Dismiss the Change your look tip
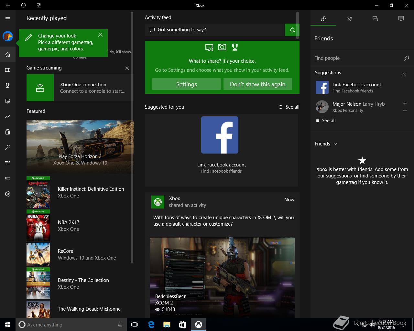 pos(101,35)
